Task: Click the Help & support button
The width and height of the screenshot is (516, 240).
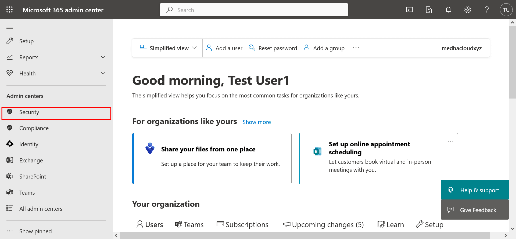Action: pos(475,190)
